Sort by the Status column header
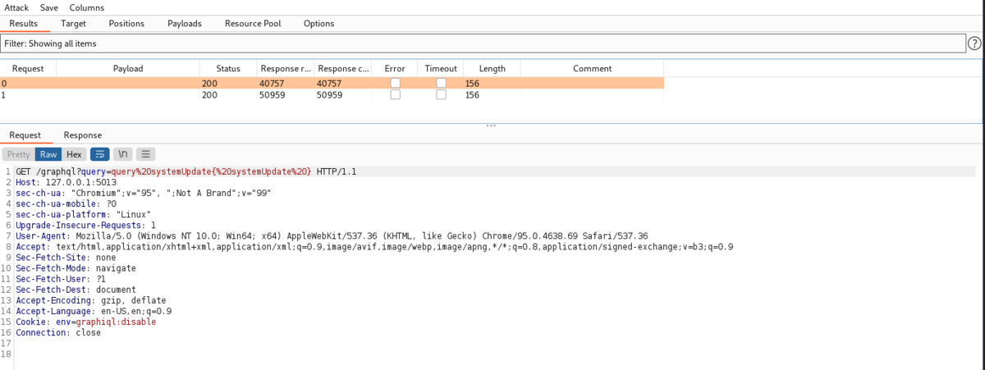Screen dimensions: 985x370 pyautogui.click(x=228, y=69)
